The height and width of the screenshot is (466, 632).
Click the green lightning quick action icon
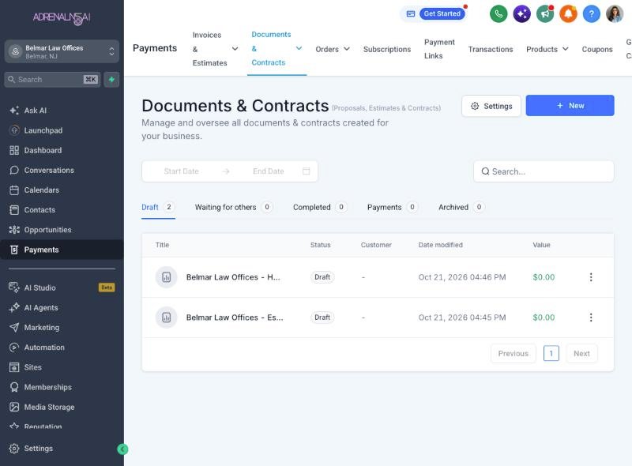click(111, 80)
